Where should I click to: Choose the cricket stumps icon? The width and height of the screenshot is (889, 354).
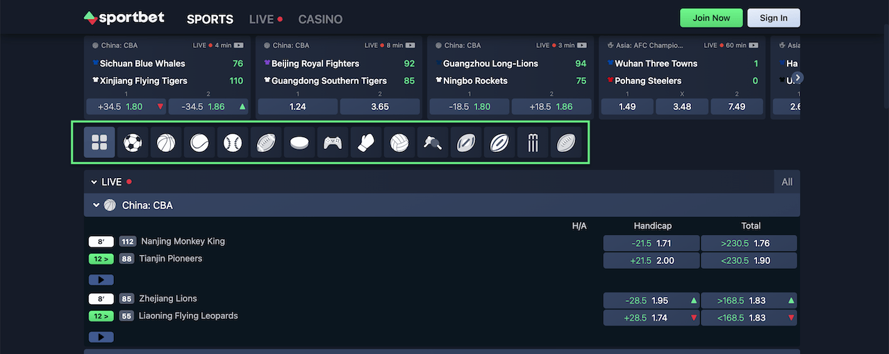[533, 143]
